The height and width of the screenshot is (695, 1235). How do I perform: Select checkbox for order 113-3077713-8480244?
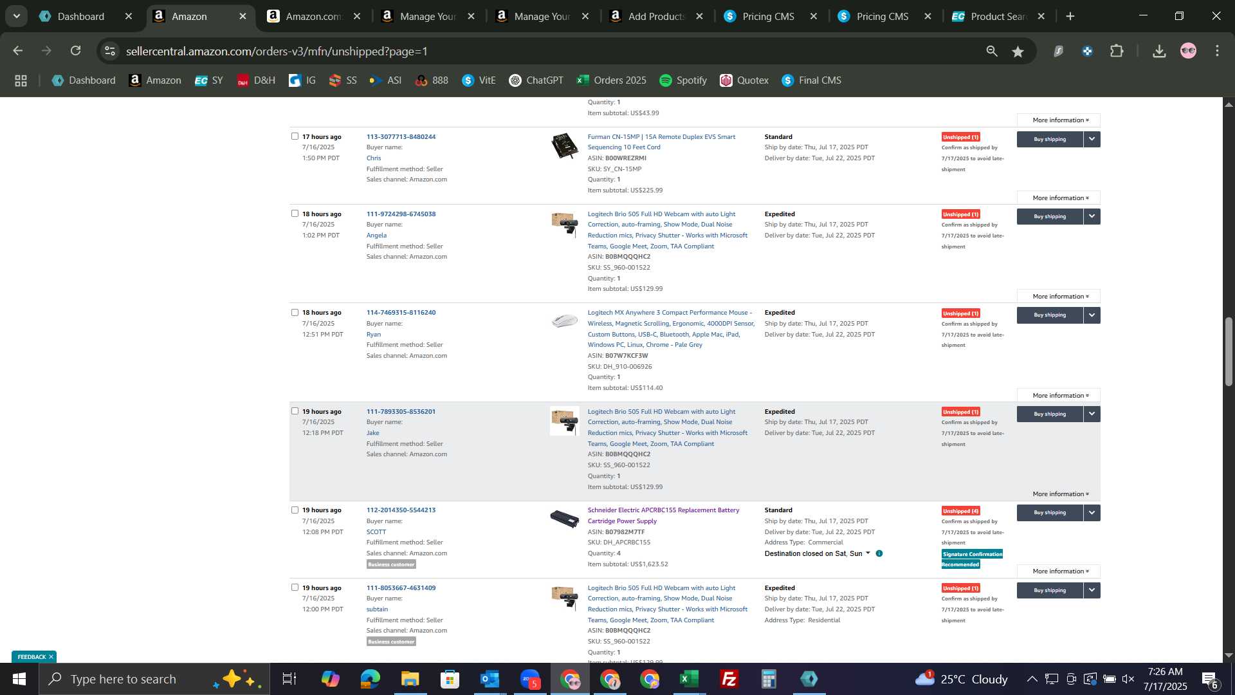[295, 136]
